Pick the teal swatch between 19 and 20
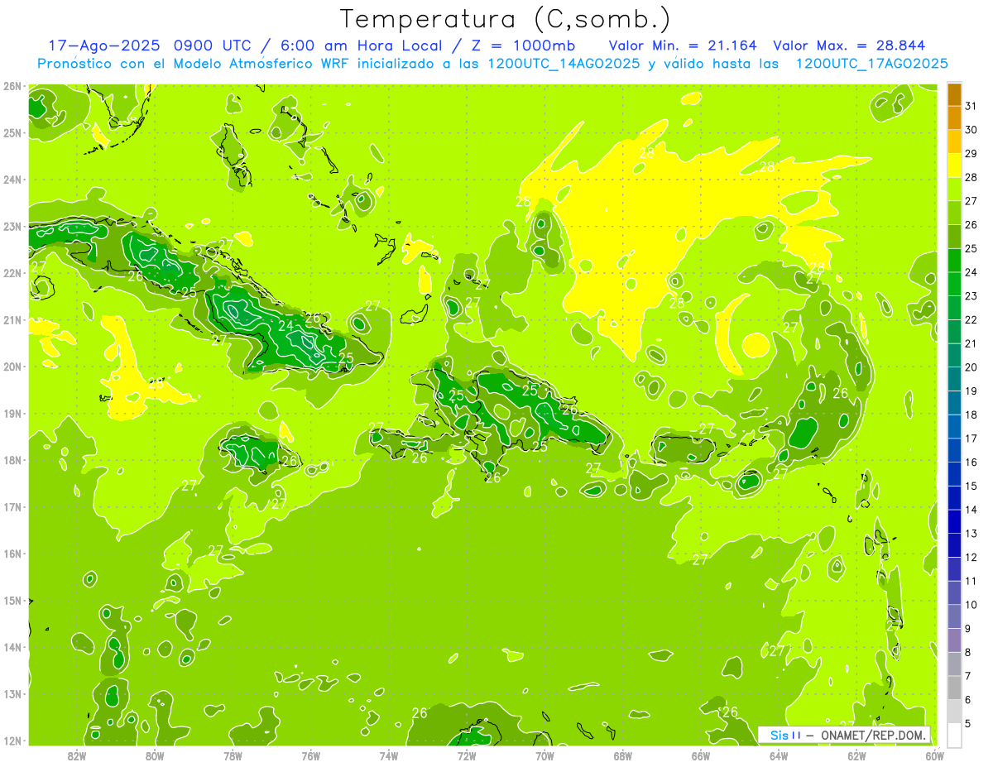Screen dimensions: 993x767 (954, 379)
